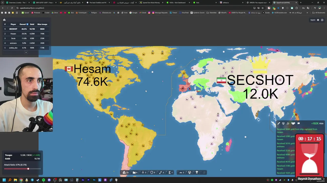The height and width of the screenshot is (183, 327).
Task: Open Premiere Pro from taskbar
Action: tap(88, 180)
